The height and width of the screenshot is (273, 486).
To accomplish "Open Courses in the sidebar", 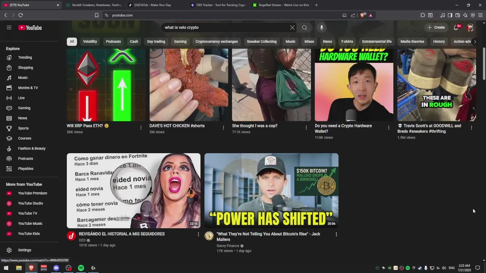I will tap(25, 138).
